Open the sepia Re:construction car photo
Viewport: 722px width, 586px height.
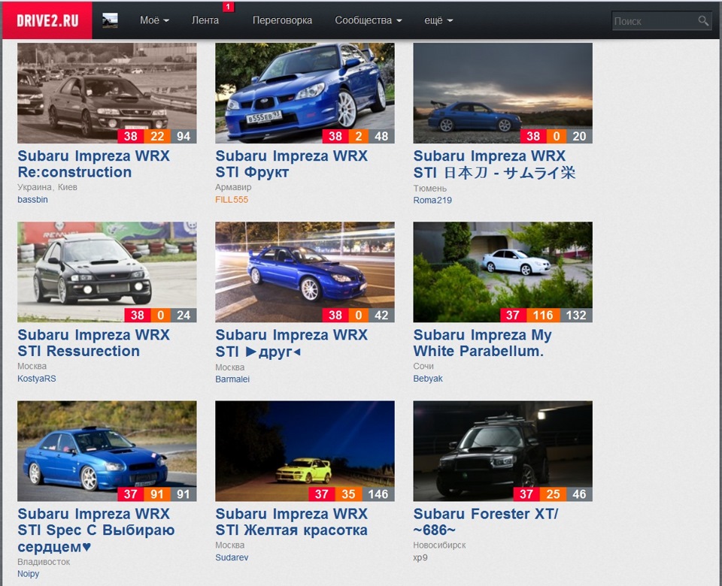[x=107, y=93]
